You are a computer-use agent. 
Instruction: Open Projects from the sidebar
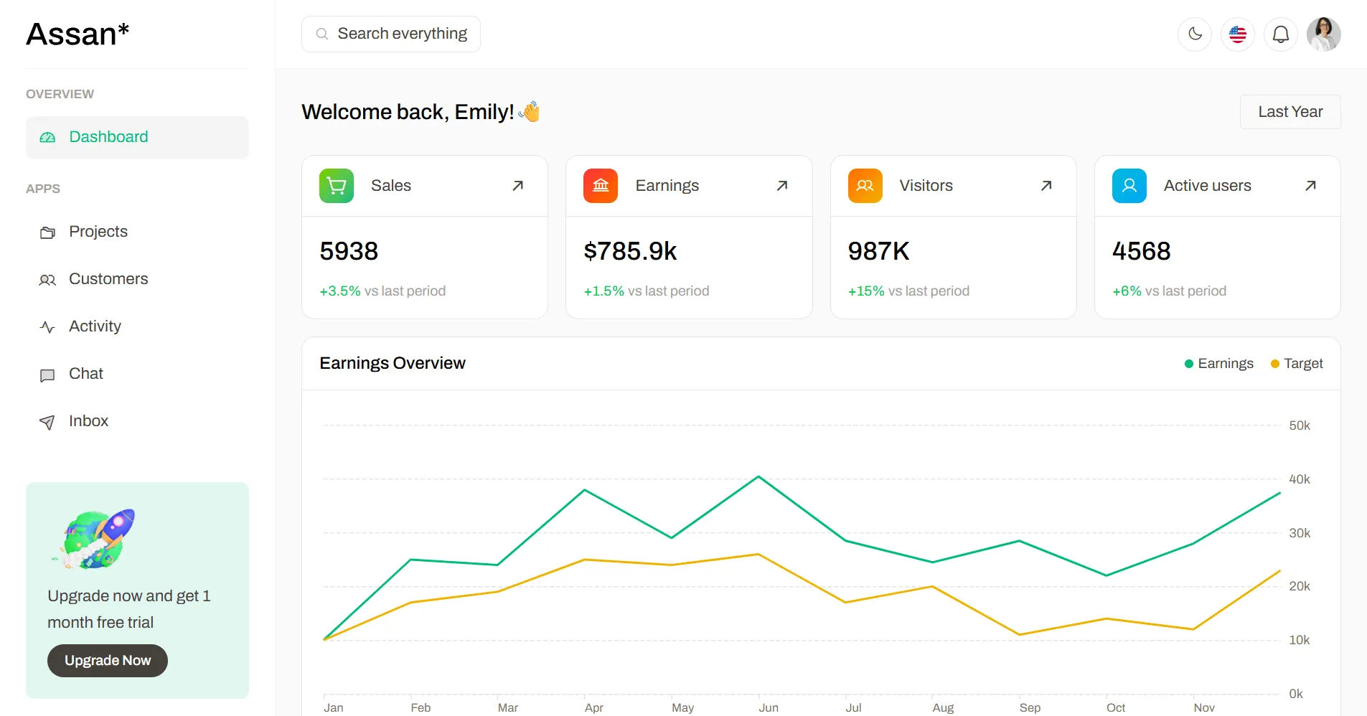[x=137, y=232]
